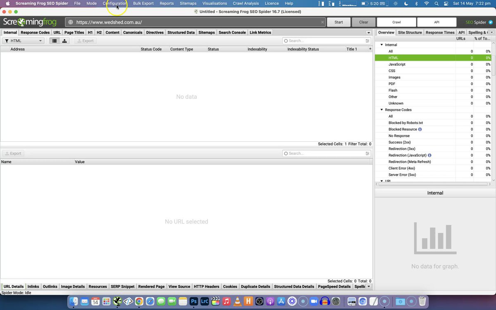Click the URL address input field
Screen dimensions: 496x310
tap(195, 22)
